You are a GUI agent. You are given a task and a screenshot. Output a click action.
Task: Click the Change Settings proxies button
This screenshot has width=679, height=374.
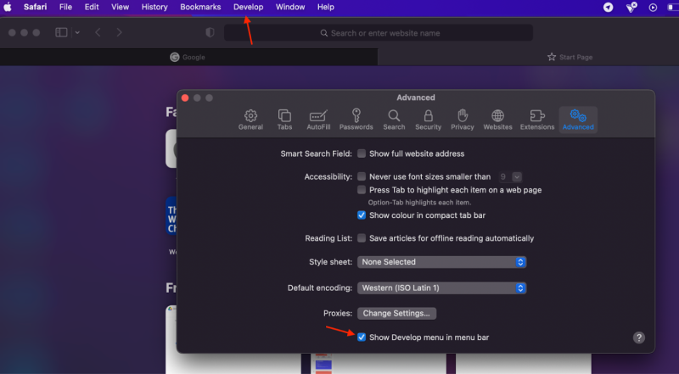tap(396, 314)
